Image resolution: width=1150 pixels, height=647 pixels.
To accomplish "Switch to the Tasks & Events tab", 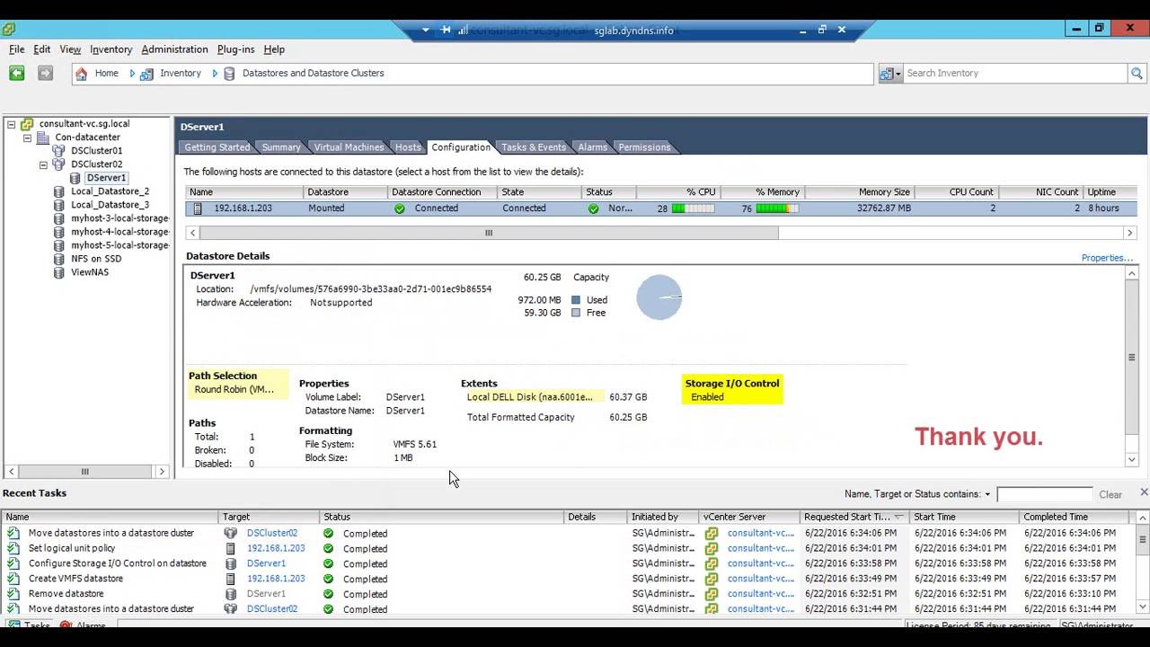I will (534, 147).
